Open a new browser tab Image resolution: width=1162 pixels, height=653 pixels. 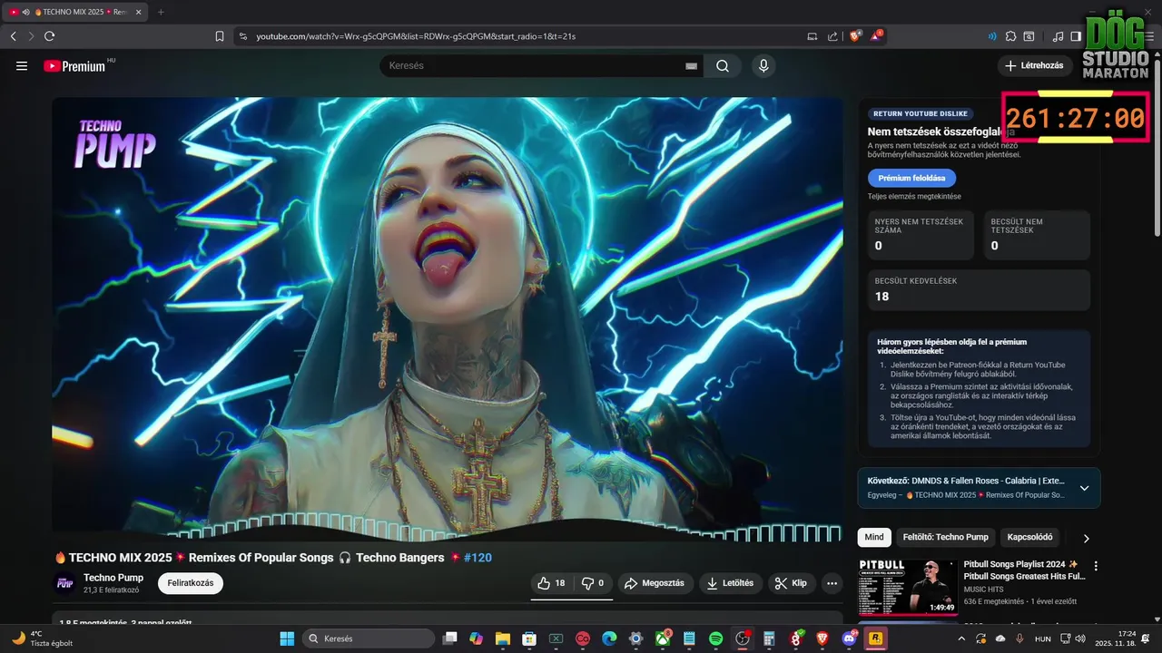161,12
